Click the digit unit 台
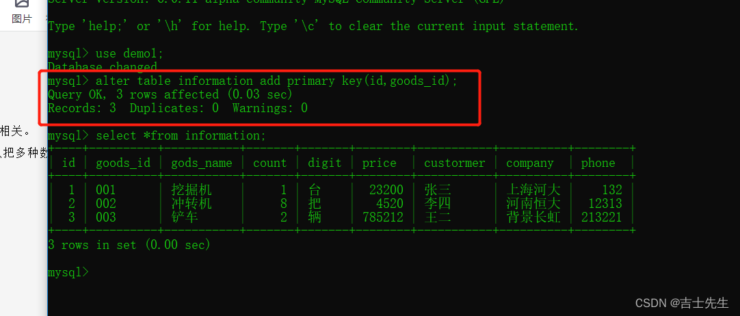 click(x=315, y=190)
